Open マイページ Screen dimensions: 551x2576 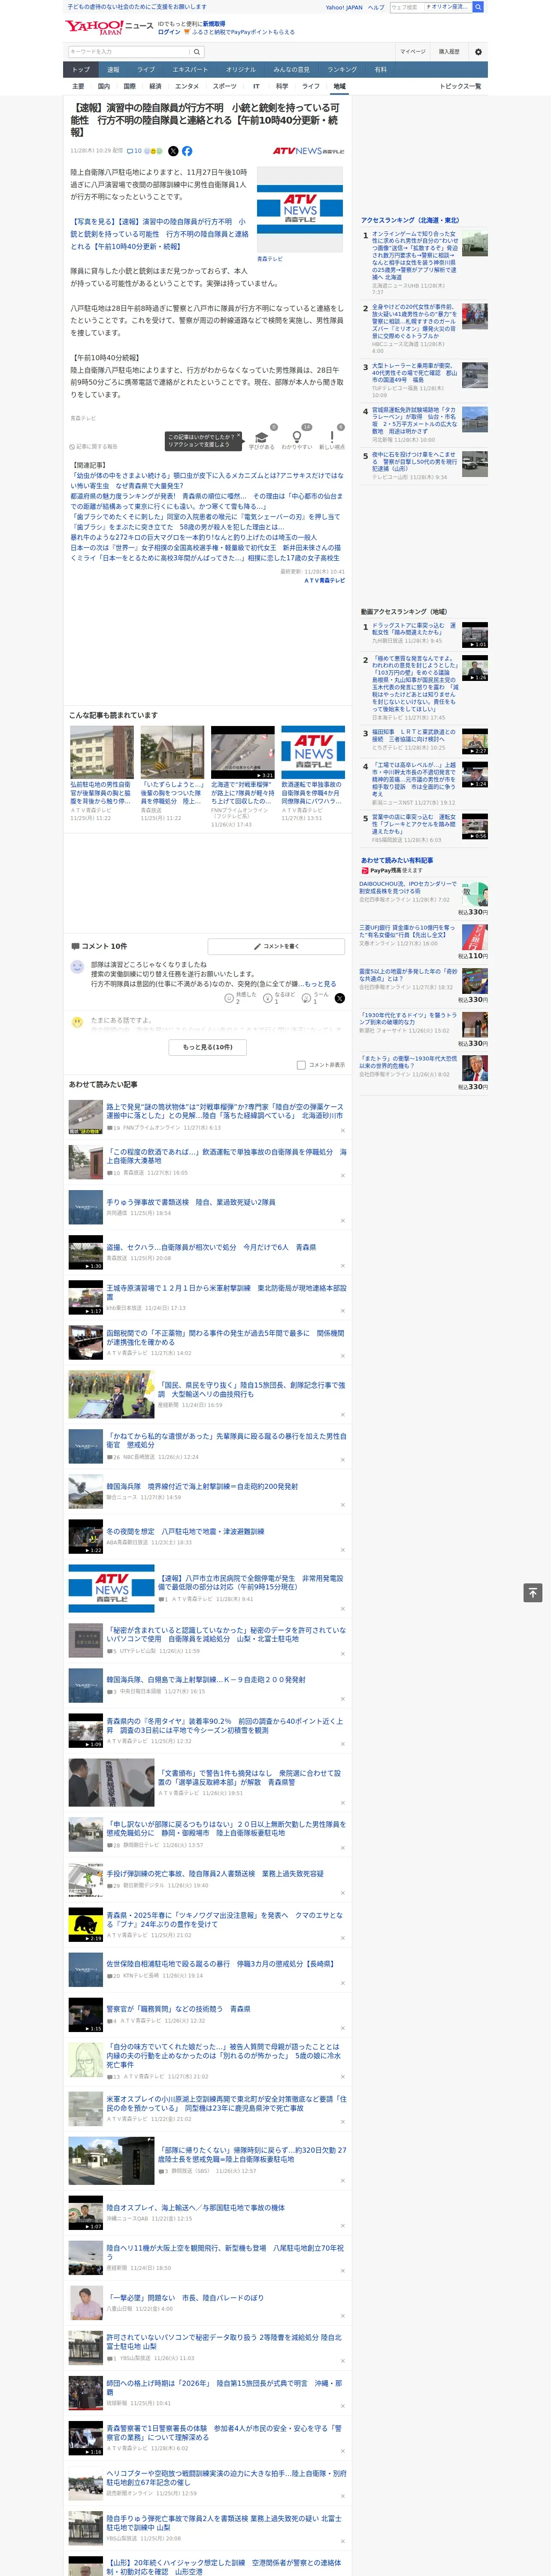(412, 52)
